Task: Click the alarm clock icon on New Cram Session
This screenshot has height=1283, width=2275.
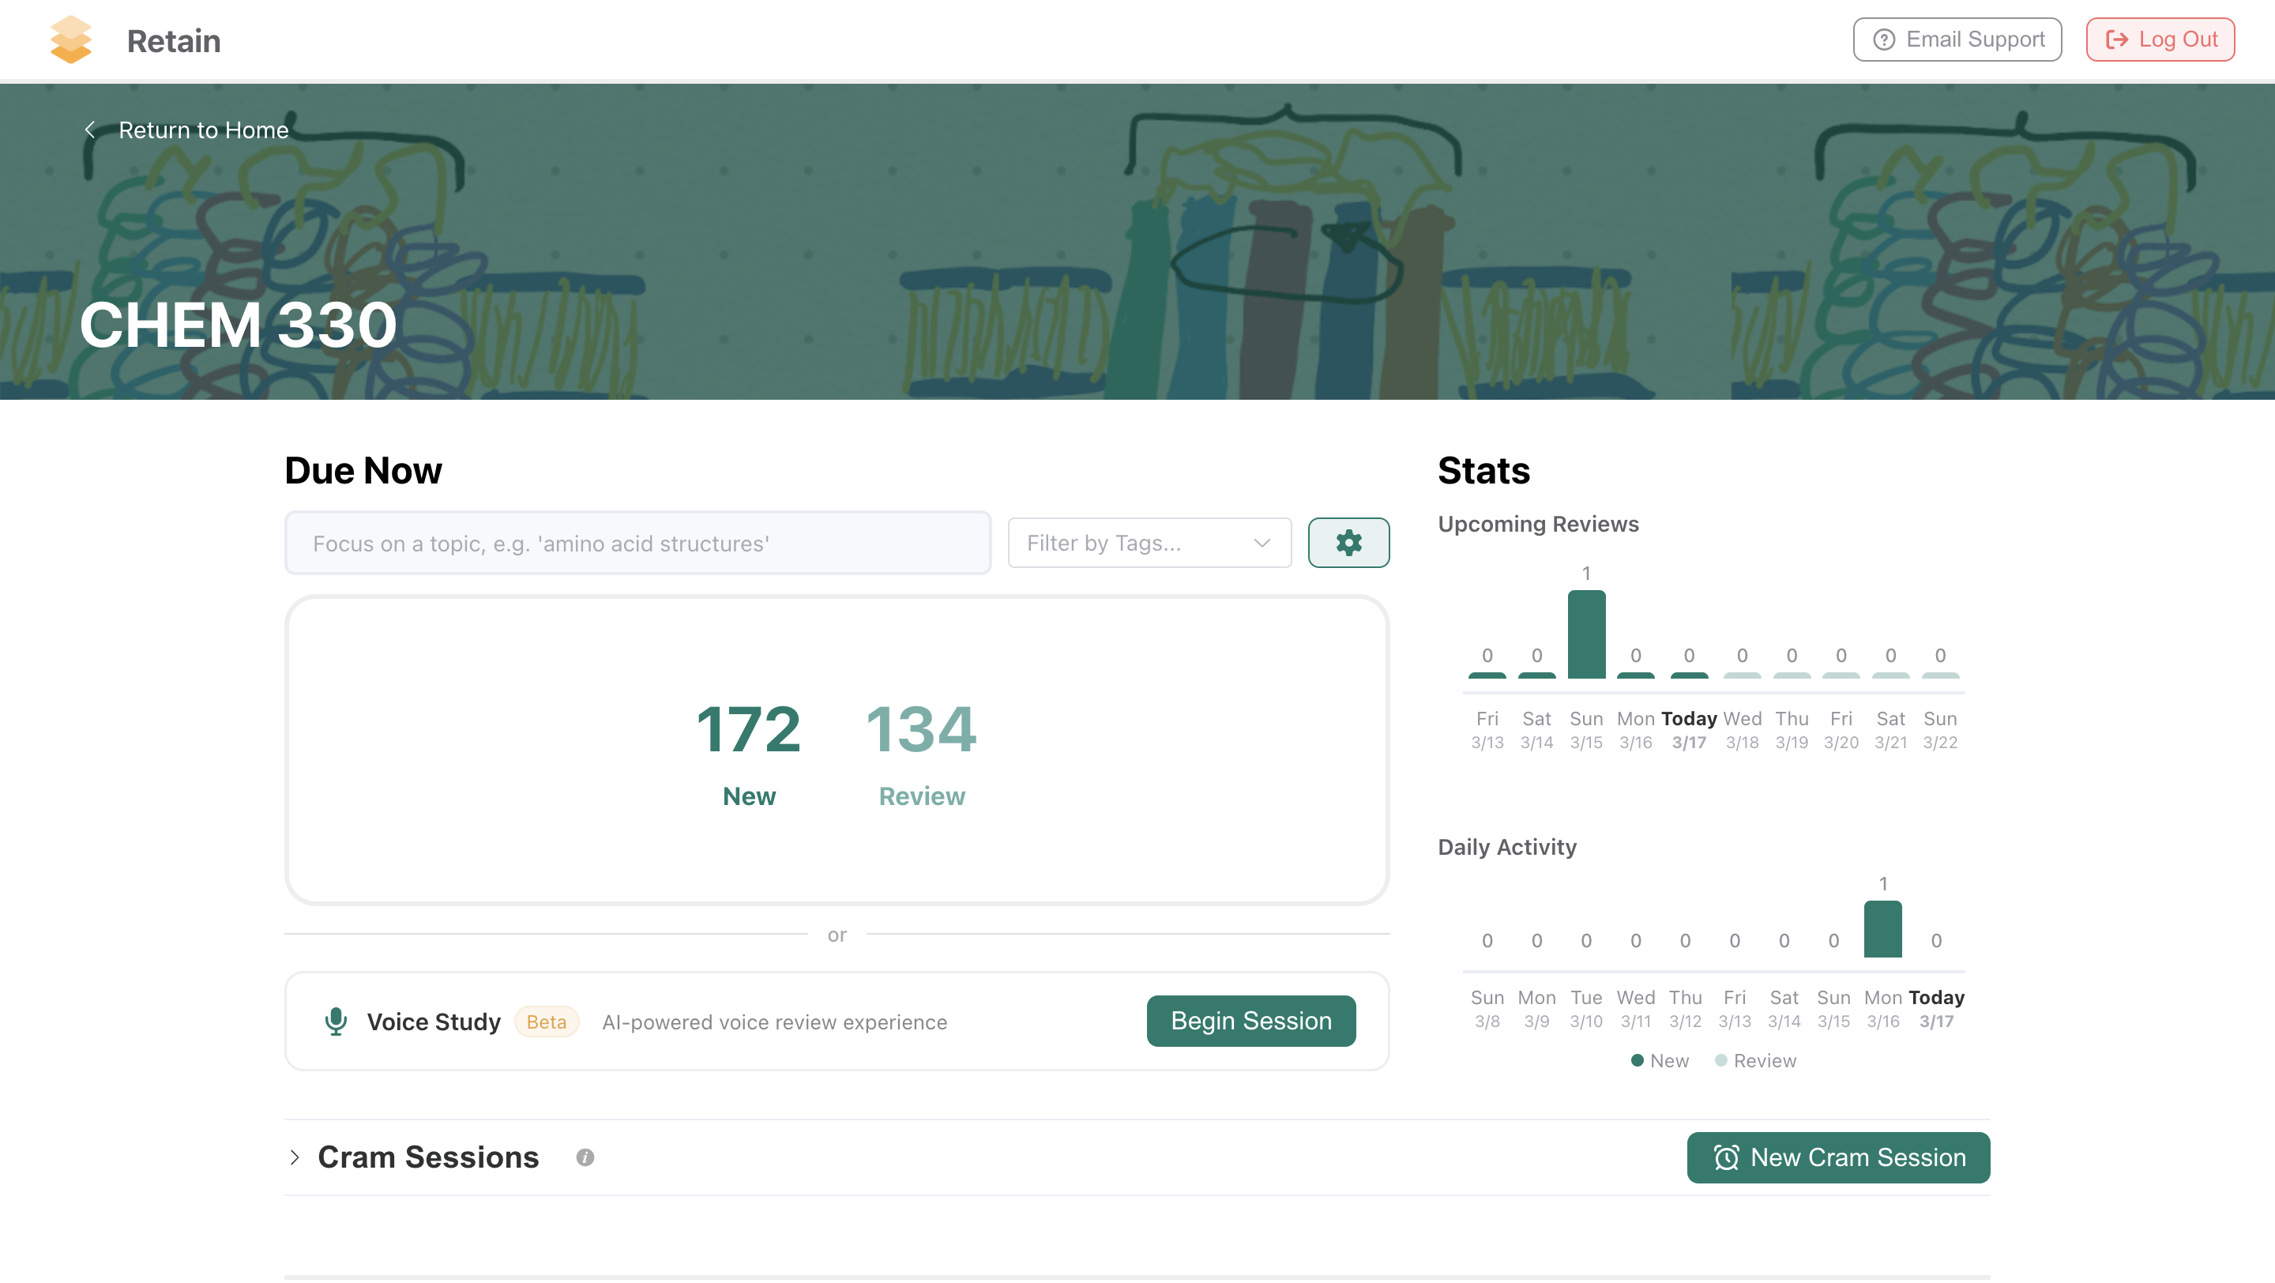Action: click(1728, 1157)
